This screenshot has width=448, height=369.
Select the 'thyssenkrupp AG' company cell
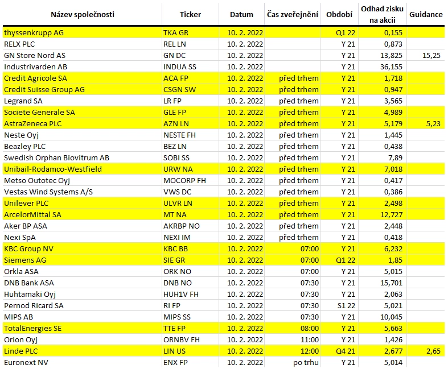[83, 32]
